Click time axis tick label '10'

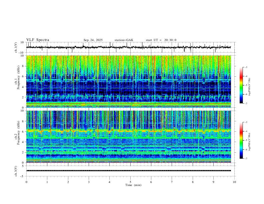[234, 182]
